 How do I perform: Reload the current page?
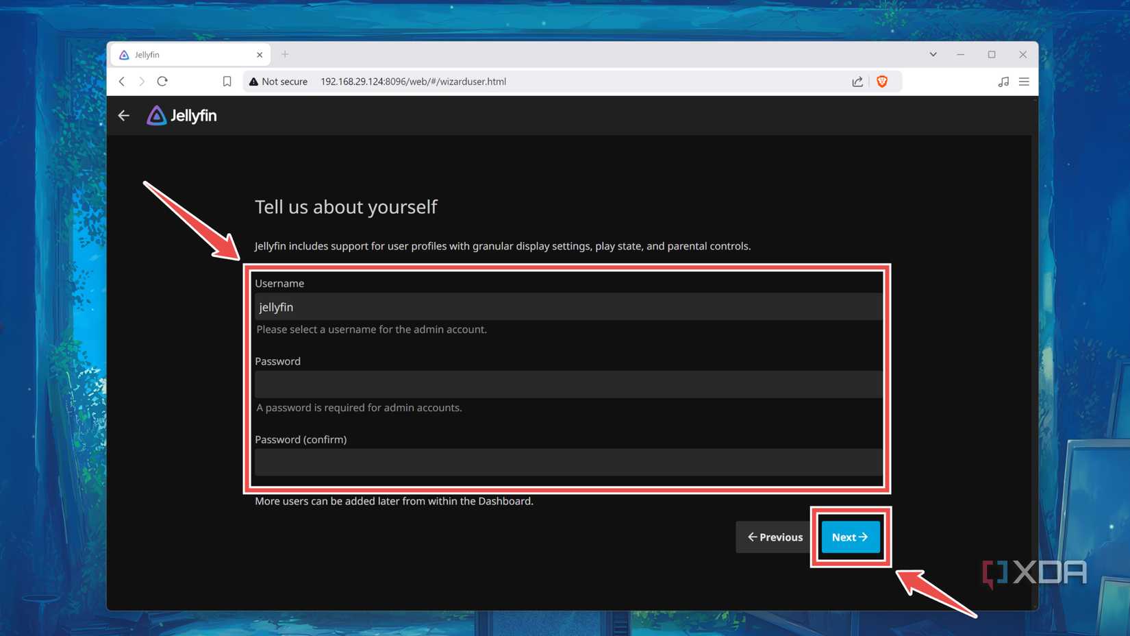(x=162, y=81)
